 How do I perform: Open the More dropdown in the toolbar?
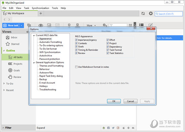point(91,25)
